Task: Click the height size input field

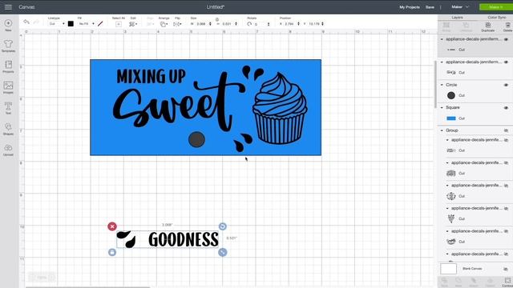Action: pyautogui.click(x=228, y=24)
